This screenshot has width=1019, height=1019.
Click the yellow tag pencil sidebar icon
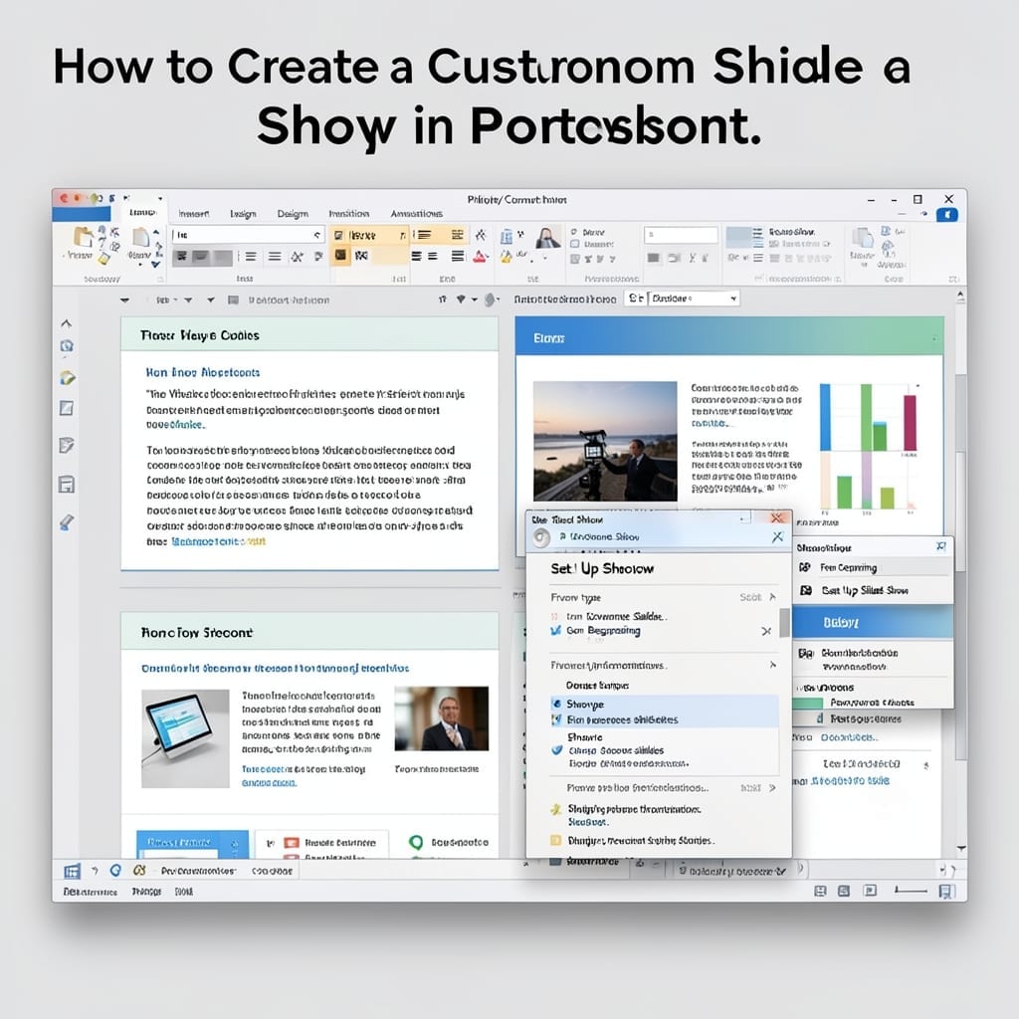click(x=67, y=377)
